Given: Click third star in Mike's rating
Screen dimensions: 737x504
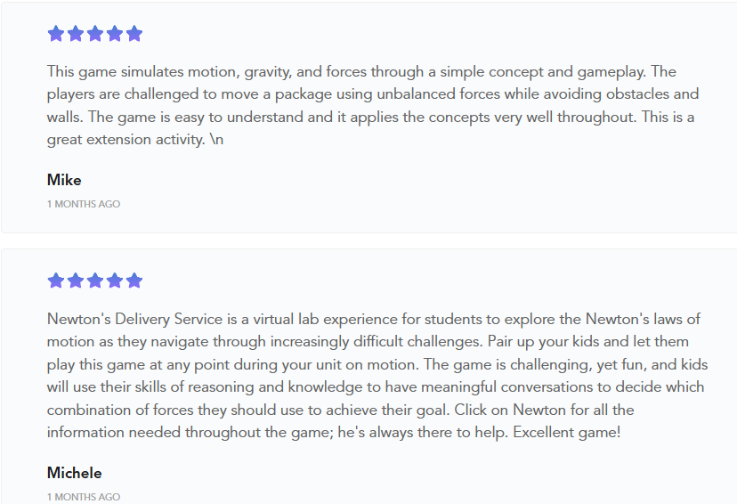Looking at the screenshot, I should (95, 34).
